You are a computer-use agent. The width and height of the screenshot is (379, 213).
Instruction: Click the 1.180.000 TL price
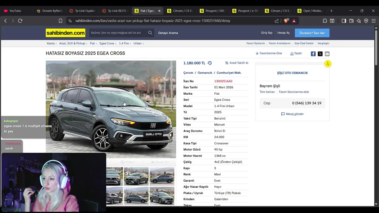tap(194, 63)
